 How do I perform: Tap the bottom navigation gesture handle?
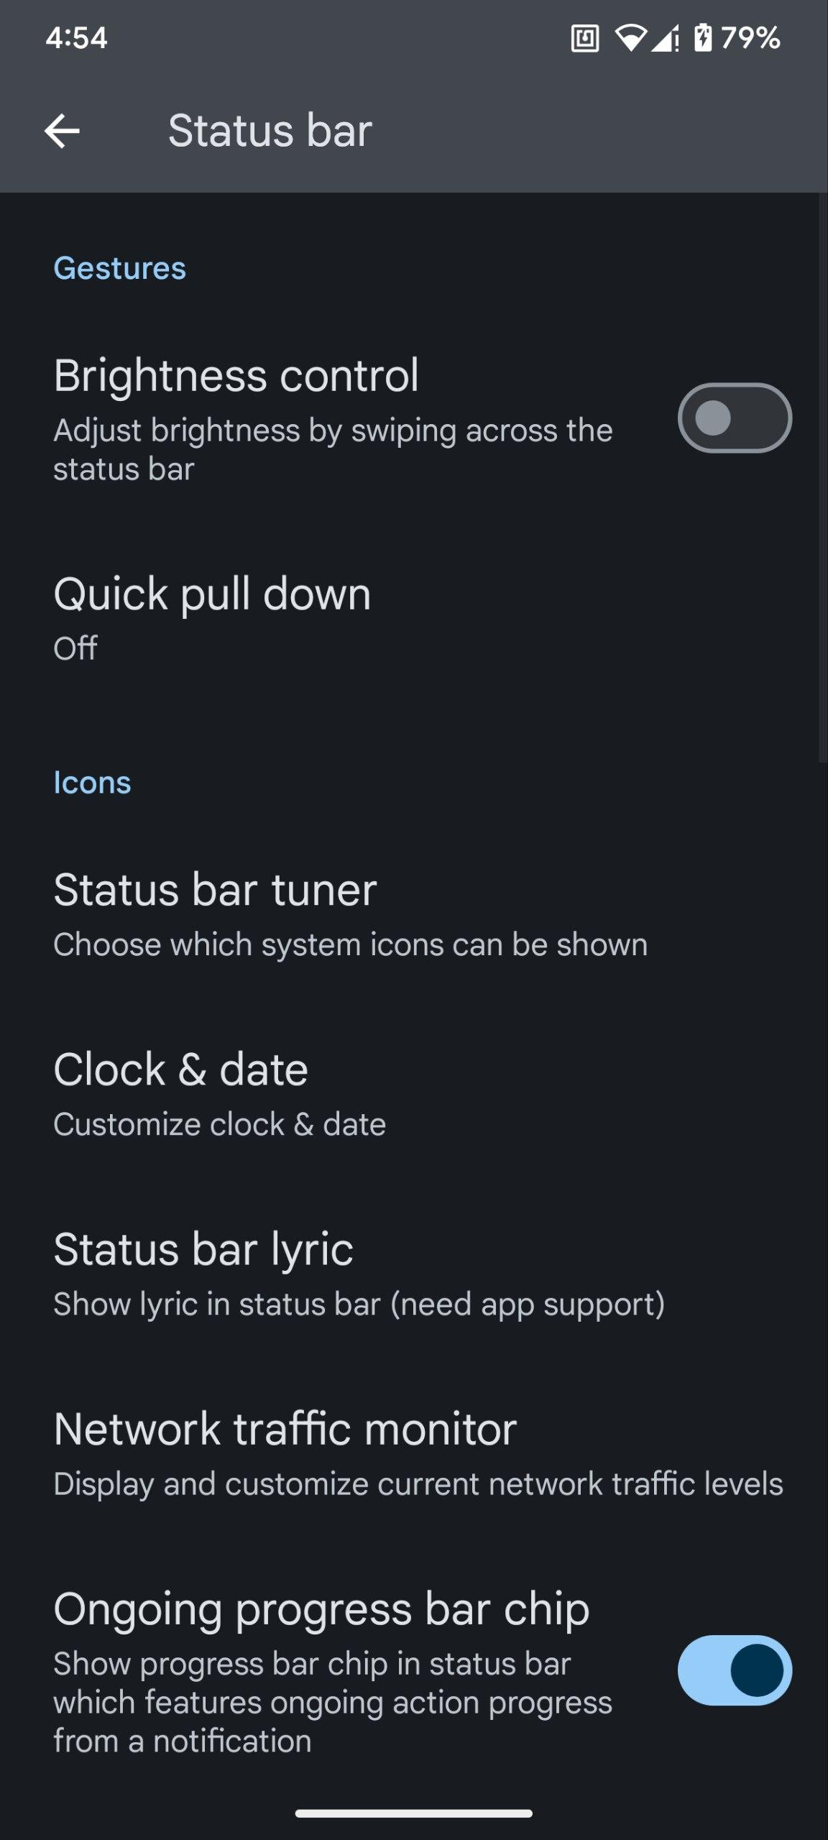(x=413, y=1813)
